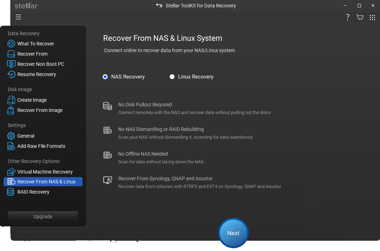Screen dimensions: 380x251
Task: Open Recover Non Boot PC
Action: 41,64
